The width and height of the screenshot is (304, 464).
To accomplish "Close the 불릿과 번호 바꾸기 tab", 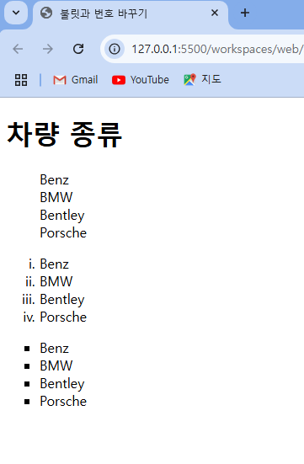I will 215,13.
